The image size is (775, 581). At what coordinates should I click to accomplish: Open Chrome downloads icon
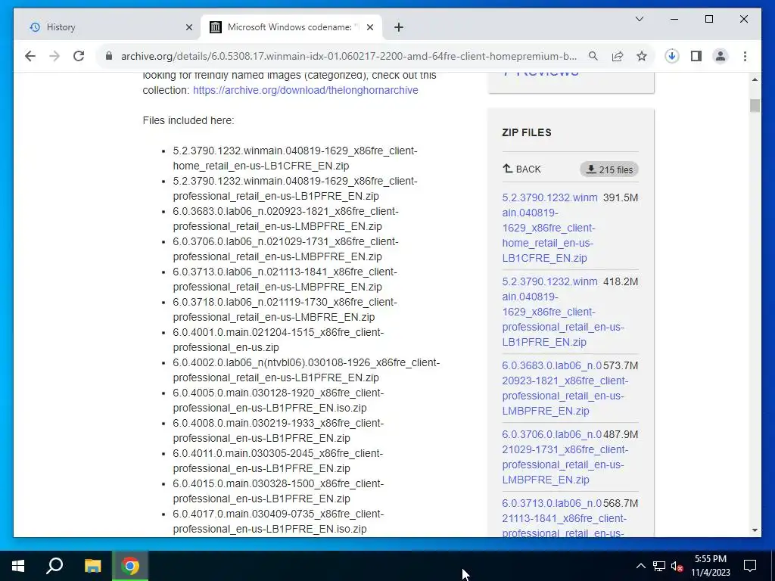pyautogui.click(x=672, y=56)
